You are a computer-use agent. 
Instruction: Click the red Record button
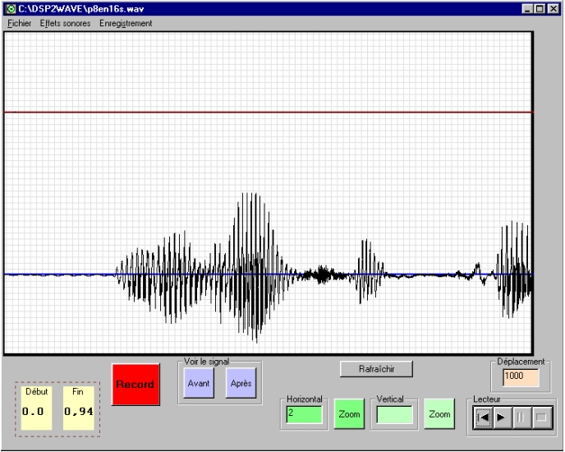(136, 384)
